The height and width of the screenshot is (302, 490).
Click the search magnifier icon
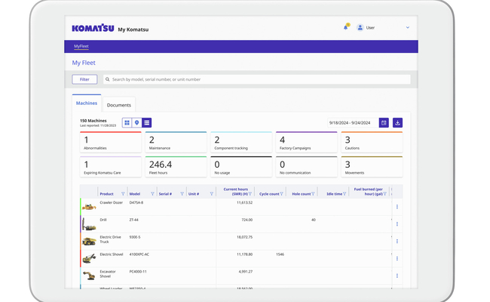coord(108,79)
